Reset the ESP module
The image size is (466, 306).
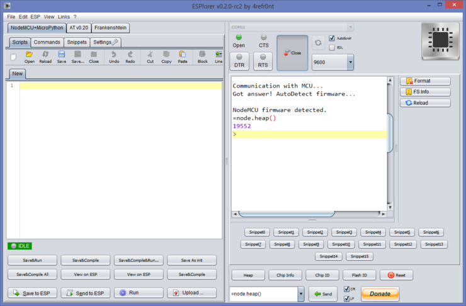point(397,275)
